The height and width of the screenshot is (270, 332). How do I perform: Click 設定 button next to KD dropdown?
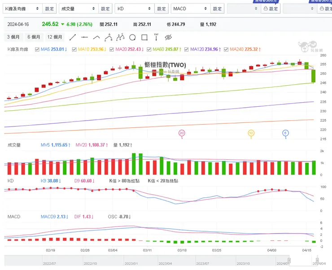162,9
